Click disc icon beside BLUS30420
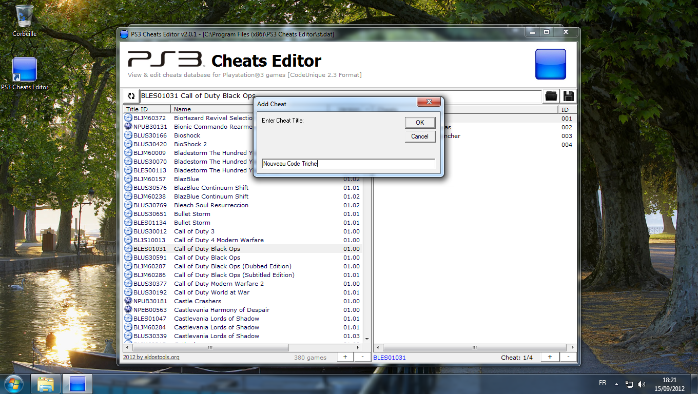Screen dimensions: 698x394 click(128, 144)
